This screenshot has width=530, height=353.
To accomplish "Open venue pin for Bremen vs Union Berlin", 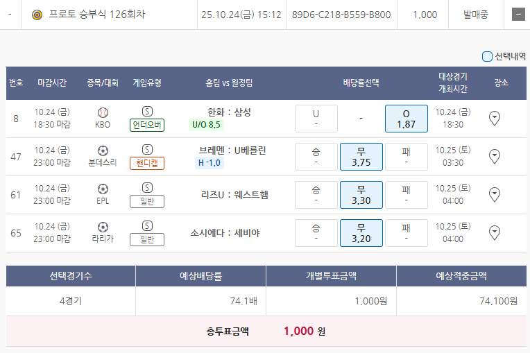I will (495, 156).
